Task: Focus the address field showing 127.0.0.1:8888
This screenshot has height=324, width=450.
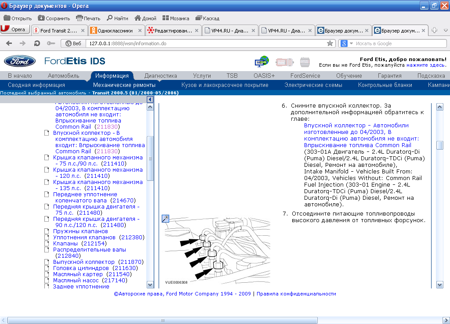Action: 207,43
